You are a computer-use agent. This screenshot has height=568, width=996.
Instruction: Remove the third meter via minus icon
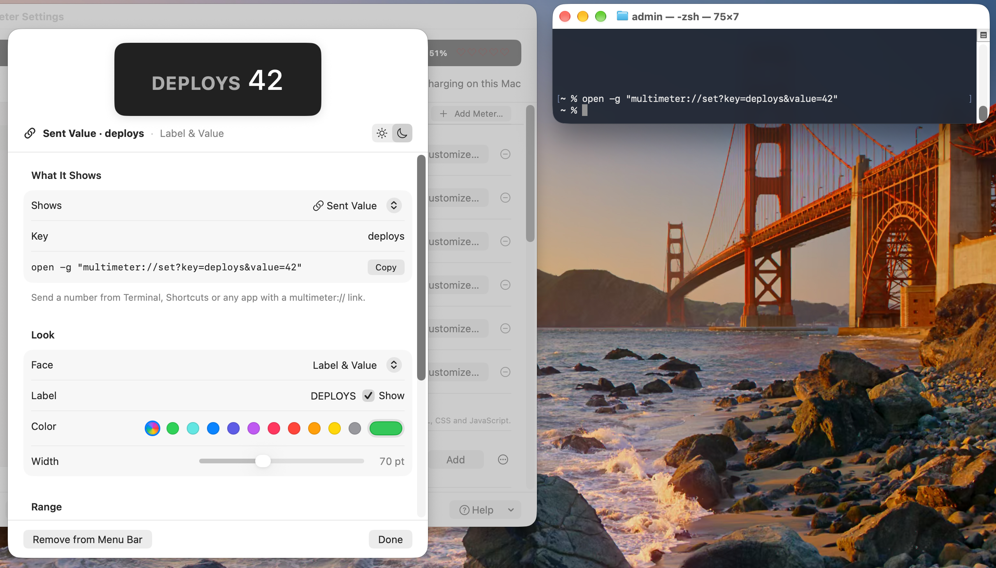[x=506, y=242]
